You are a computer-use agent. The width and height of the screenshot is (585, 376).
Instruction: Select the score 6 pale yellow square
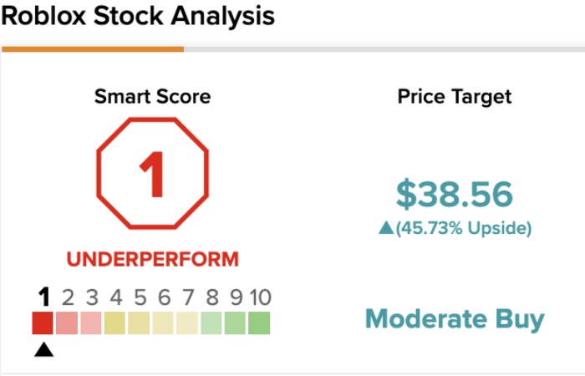tap(163, 323)
